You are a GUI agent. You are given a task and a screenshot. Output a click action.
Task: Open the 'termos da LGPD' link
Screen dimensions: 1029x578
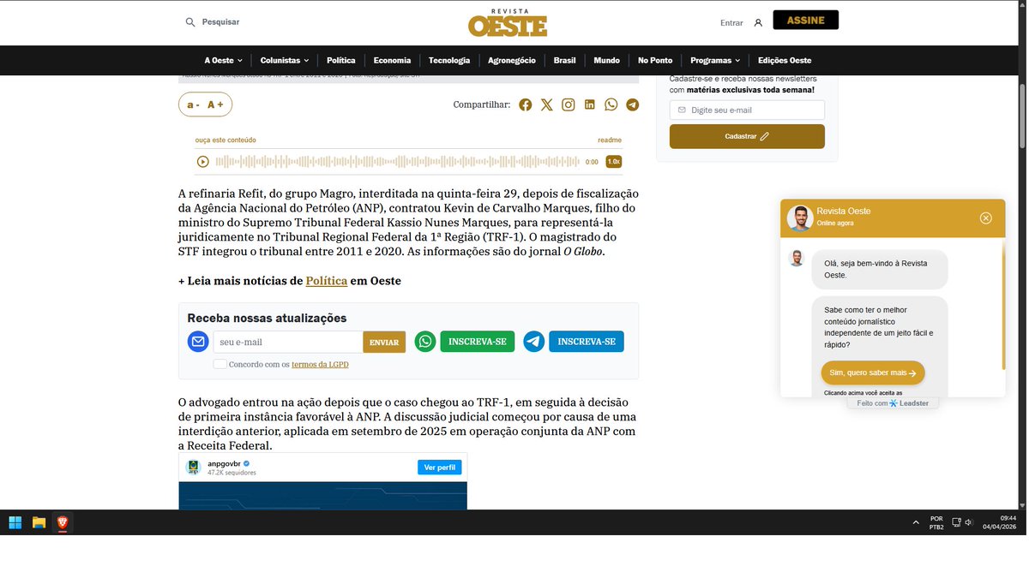coord(320,365)
